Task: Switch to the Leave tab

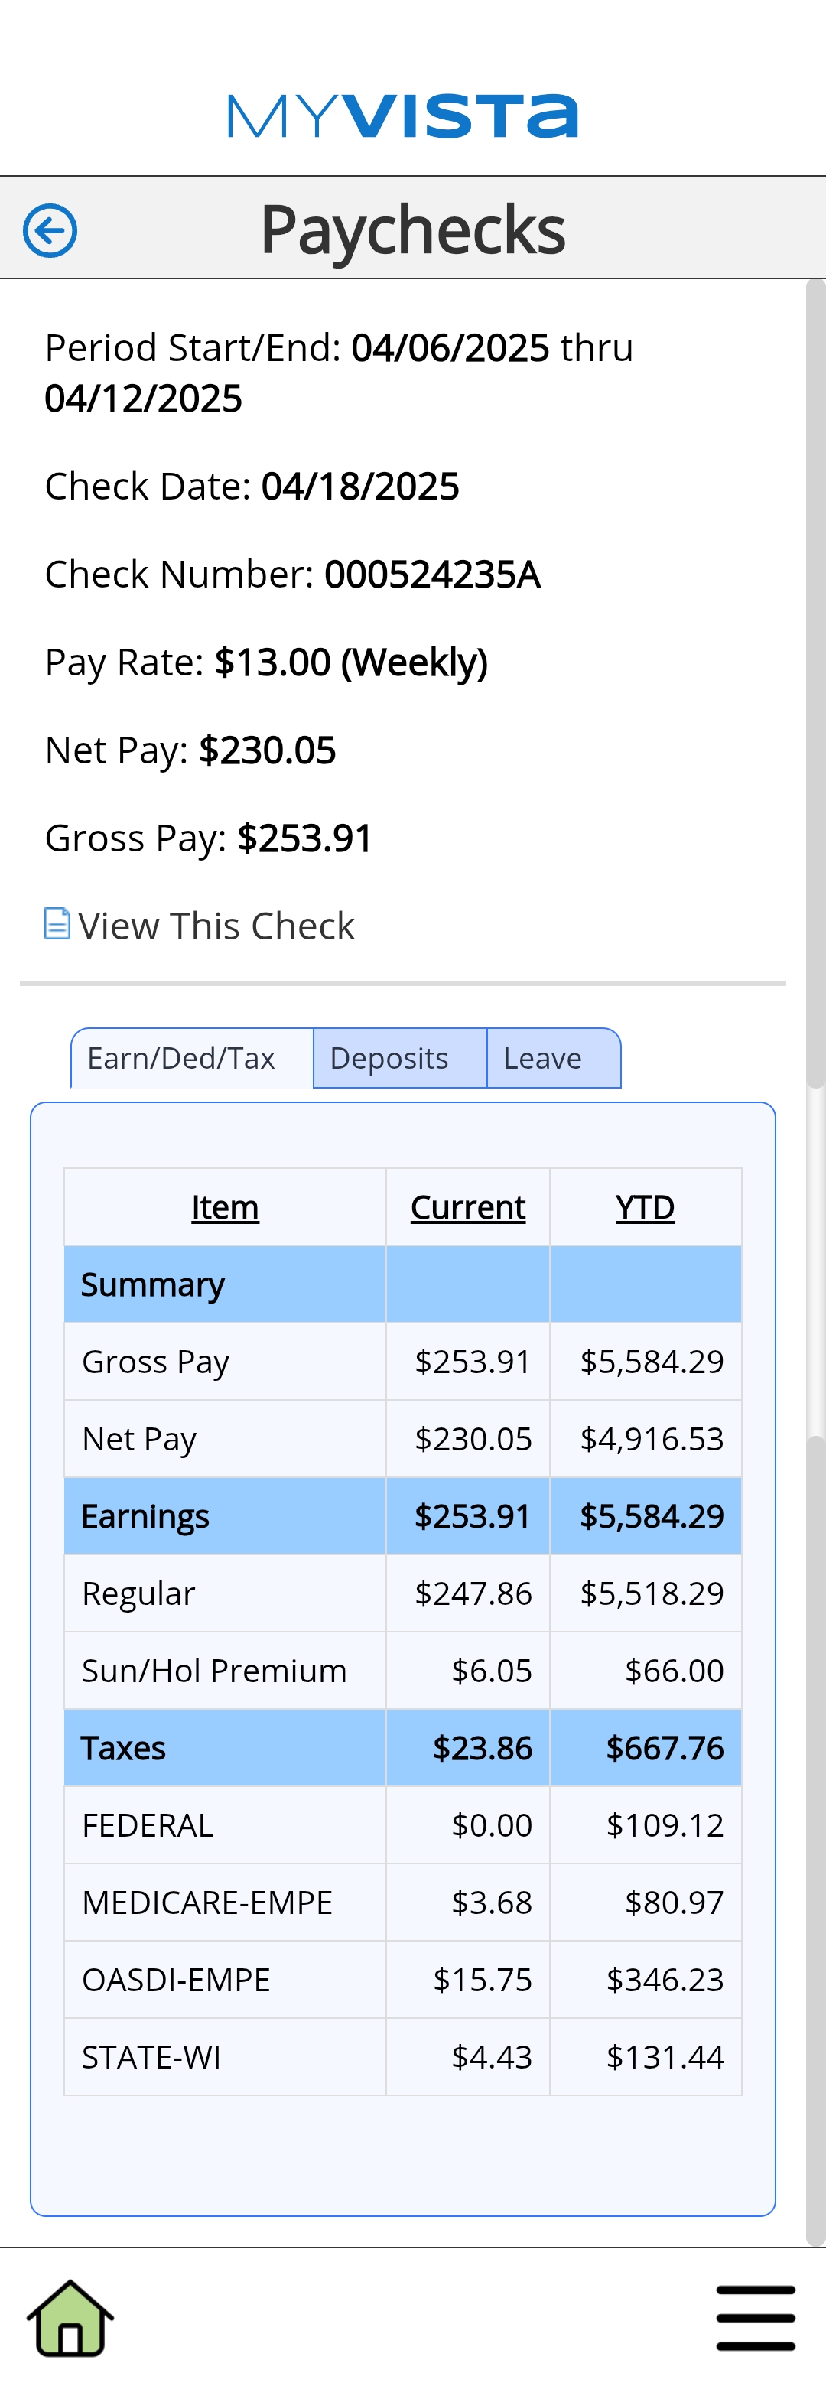Action: point(554,1058)
